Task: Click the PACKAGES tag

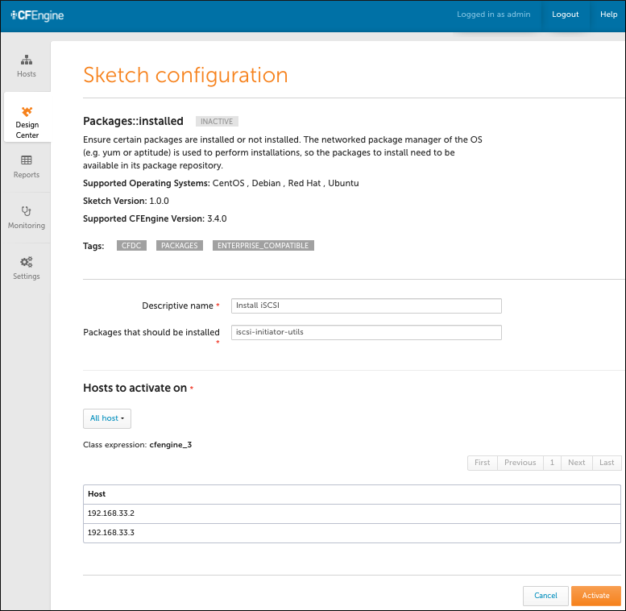Action: (179, 246)
